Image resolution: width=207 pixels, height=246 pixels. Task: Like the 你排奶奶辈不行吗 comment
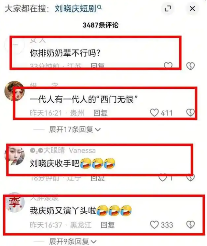(168, 65)
